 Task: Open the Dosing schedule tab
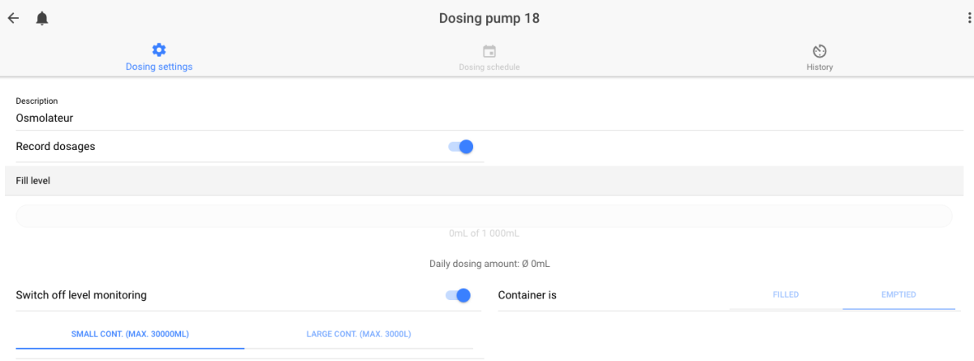click(x=489, y=57)
